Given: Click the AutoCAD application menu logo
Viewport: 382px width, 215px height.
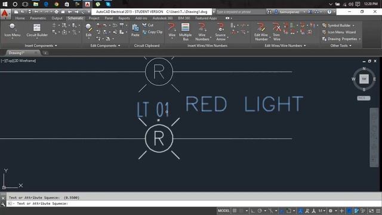Looking at the screenshot, I should point(5,14).
